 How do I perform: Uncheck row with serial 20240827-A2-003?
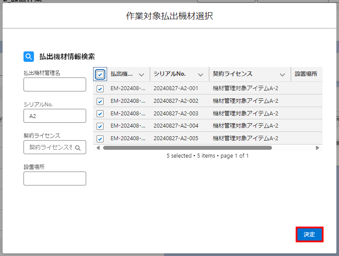100,114
